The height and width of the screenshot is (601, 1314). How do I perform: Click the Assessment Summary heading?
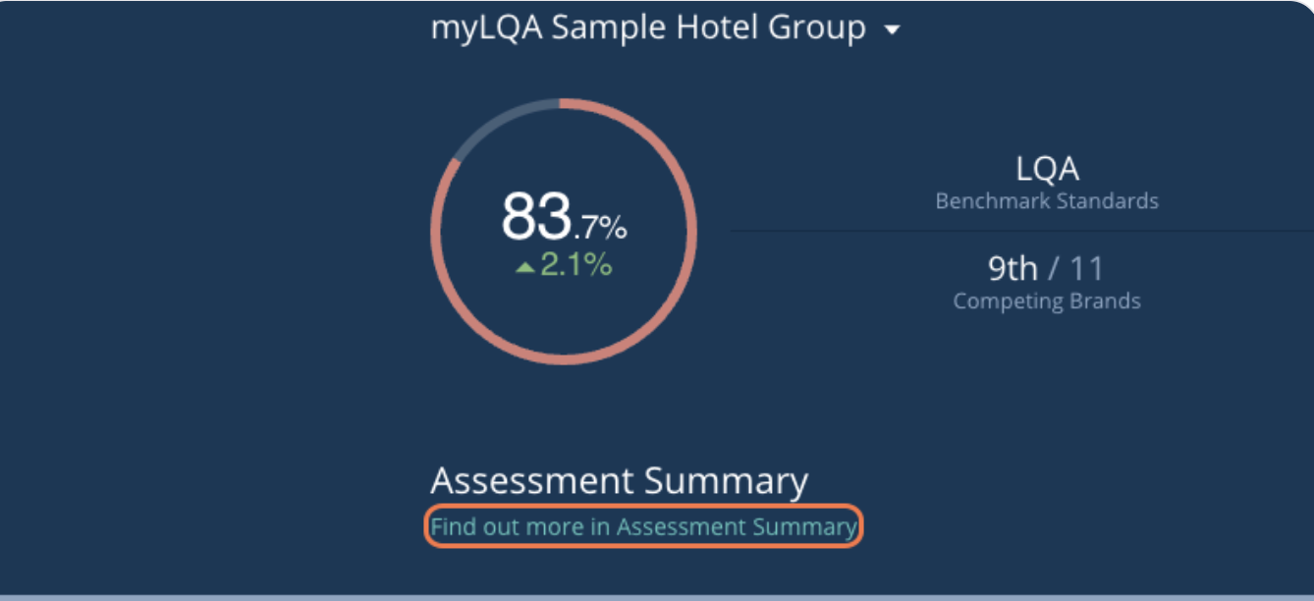point(619,481)
